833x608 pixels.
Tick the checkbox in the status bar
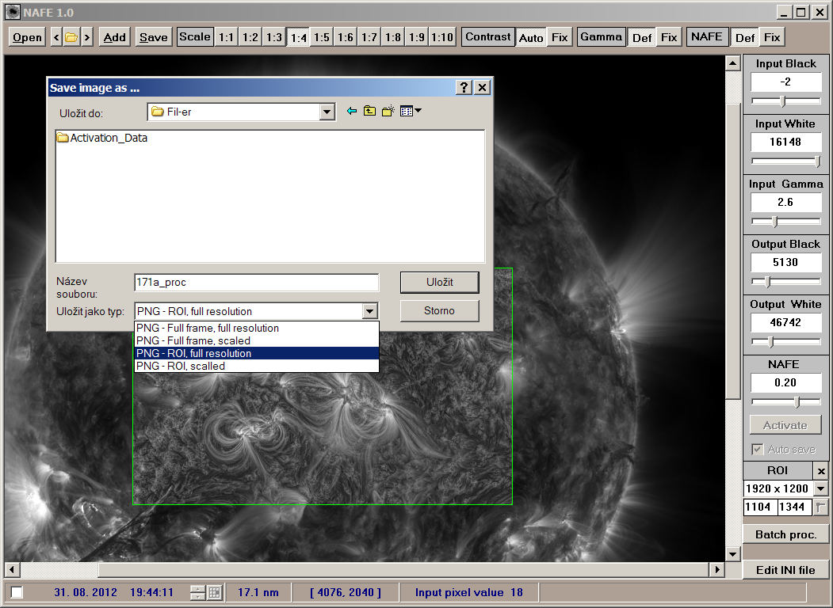coord(17,592)
